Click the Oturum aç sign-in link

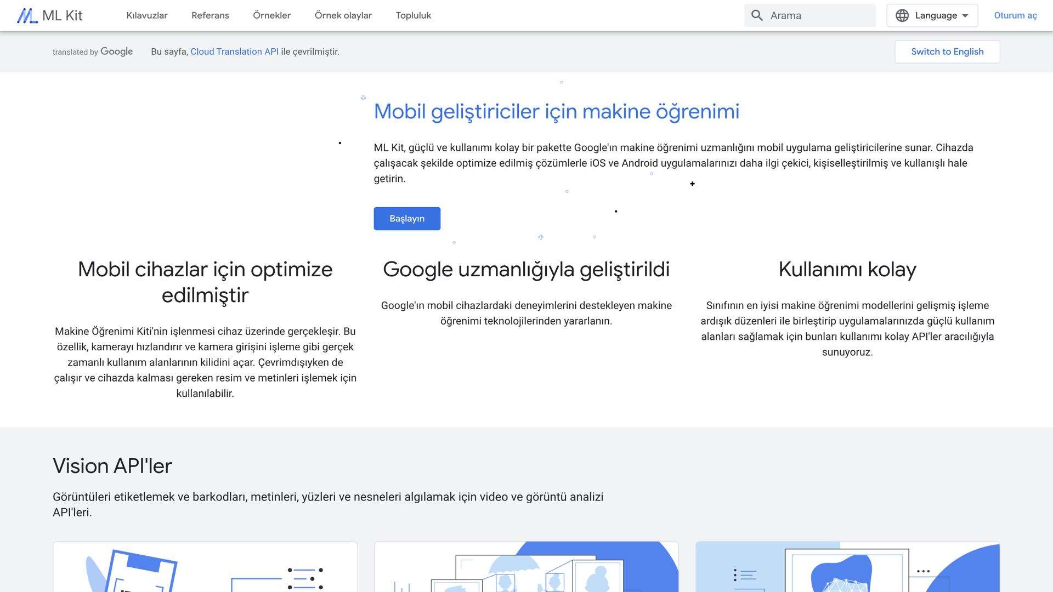click(x=1015, y=15)
